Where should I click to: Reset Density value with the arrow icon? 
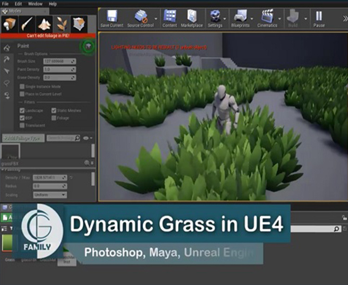pyautogui.click(x=71, y=178)
